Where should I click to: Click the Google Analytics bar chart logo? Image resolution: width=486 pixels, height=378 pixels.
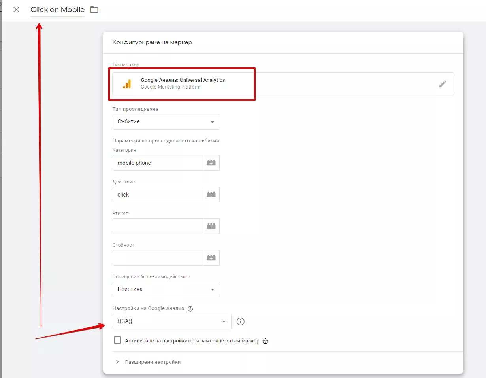127,84
